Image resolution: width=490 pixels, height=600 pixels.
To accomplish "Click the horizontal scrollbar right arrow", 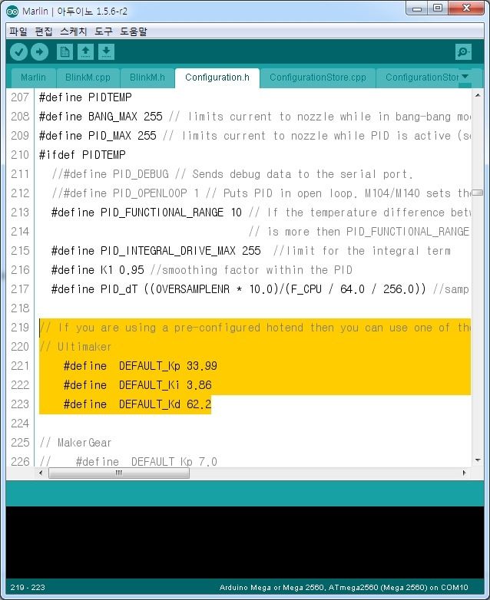I will coord(465,473).
